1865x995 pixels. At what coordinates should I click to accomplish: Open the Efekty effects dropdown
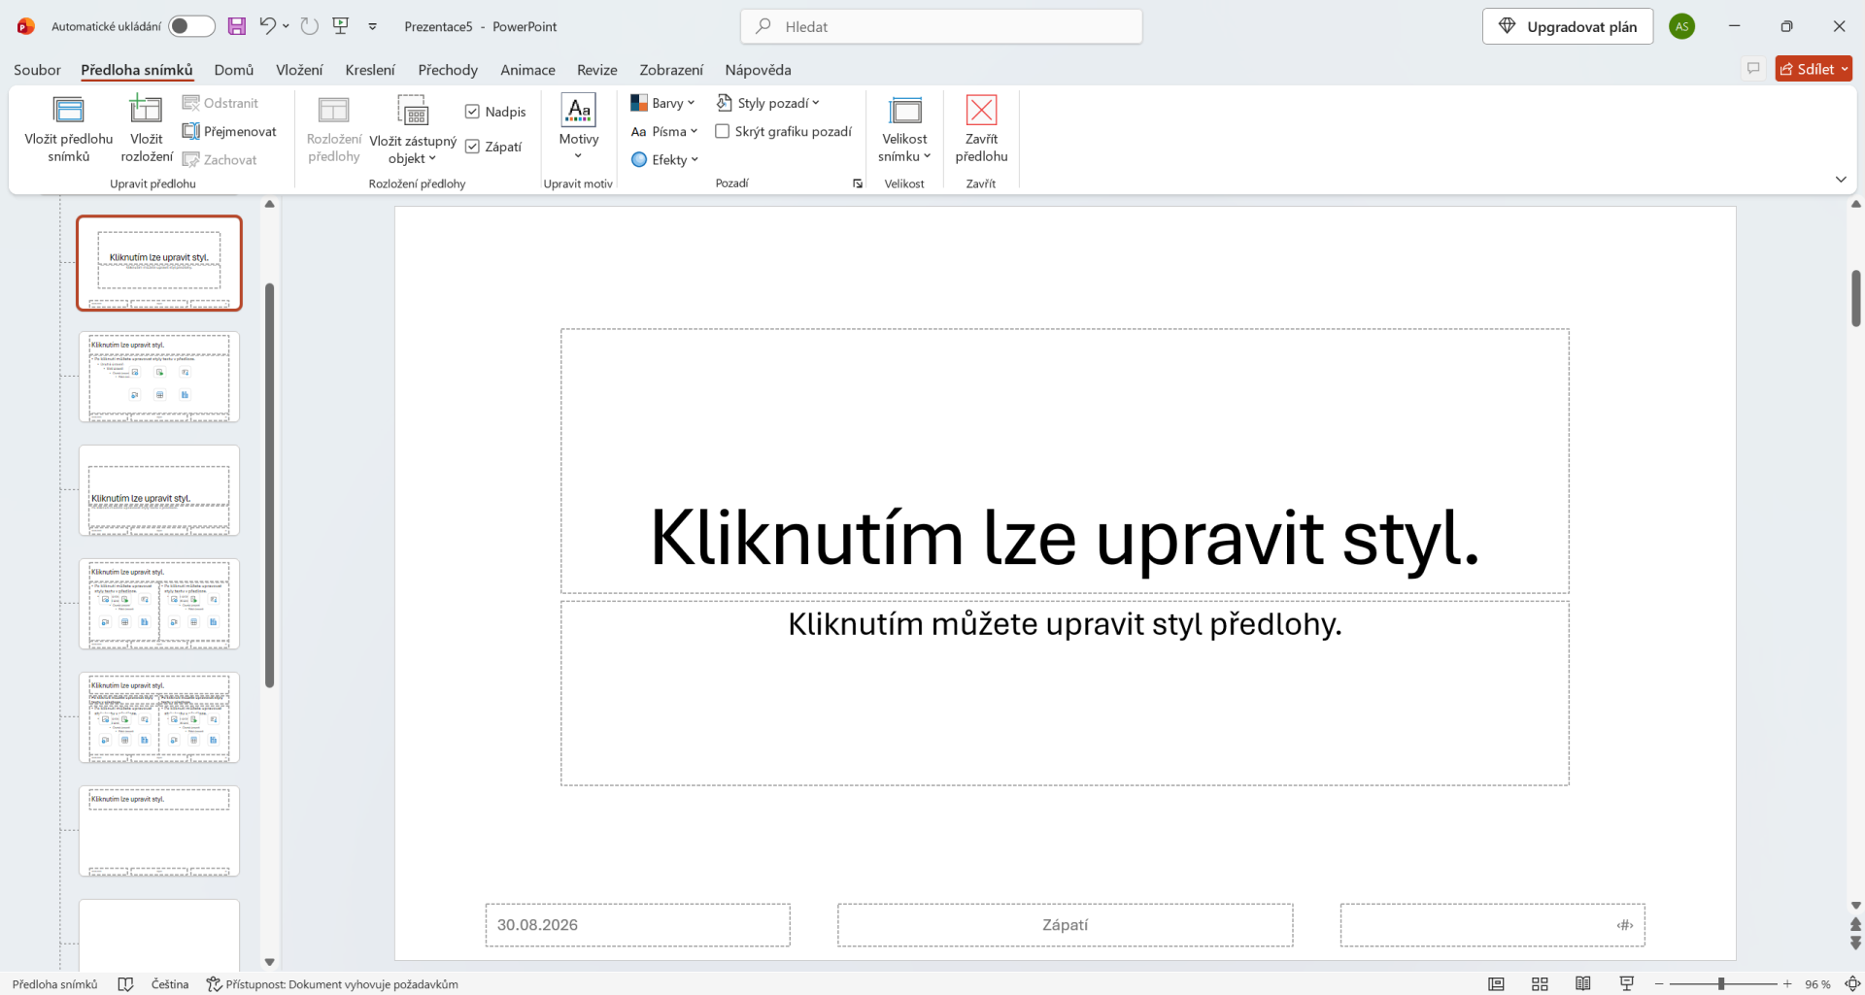pos(665,159)
